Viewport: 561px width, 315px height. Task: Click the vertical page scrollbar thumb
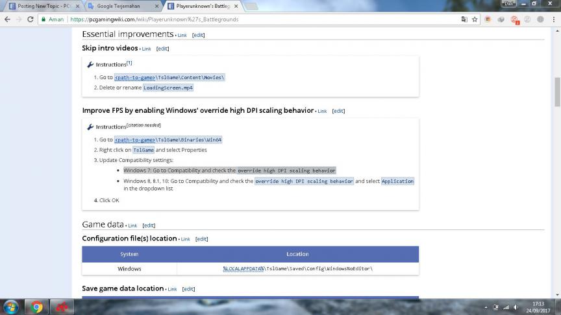(x=556, y=92)
